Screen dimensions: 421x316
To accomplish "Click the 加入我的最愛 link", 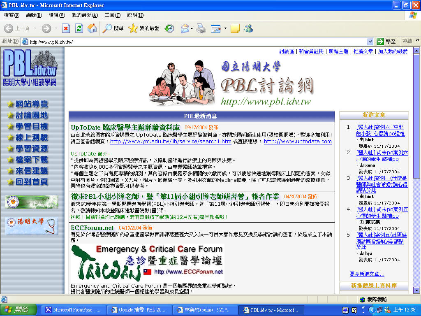I will click(393, 51).
